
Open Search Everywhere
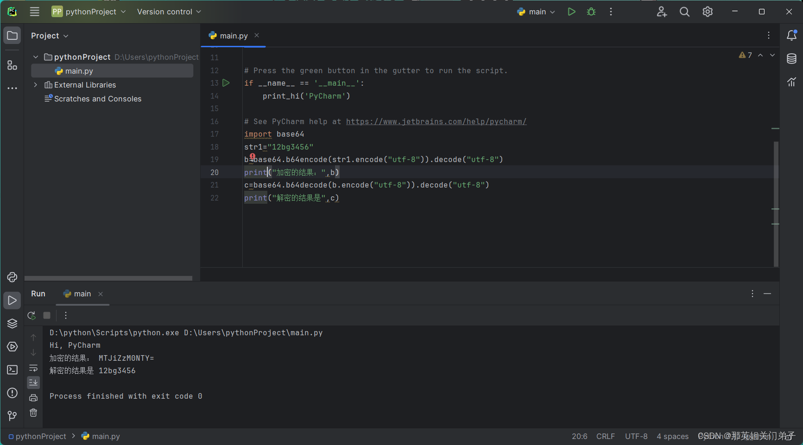(684, 12)
